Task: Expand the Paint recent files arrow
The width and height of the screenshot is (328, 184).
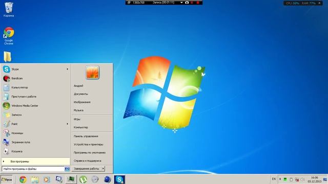Action: 67,124
